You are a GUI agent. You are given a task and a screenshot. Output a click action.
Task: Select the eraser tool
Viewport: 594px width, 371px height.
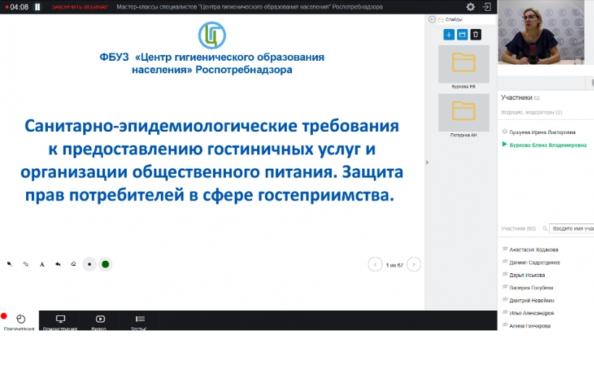(73, 264)
